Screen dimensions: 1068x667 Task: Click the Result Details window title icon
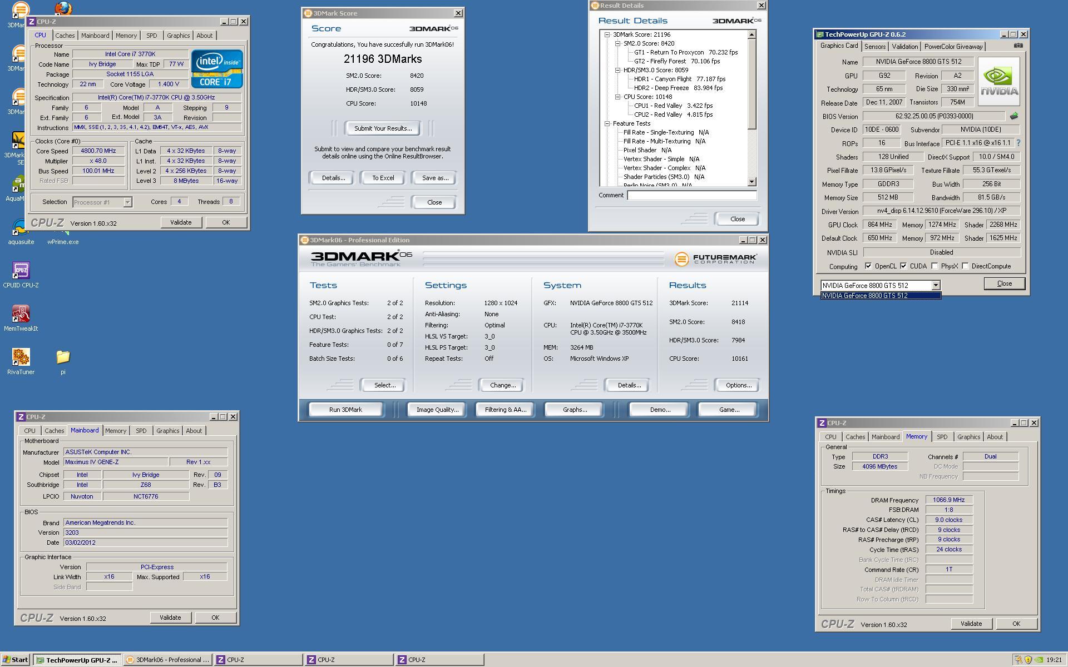595,6
